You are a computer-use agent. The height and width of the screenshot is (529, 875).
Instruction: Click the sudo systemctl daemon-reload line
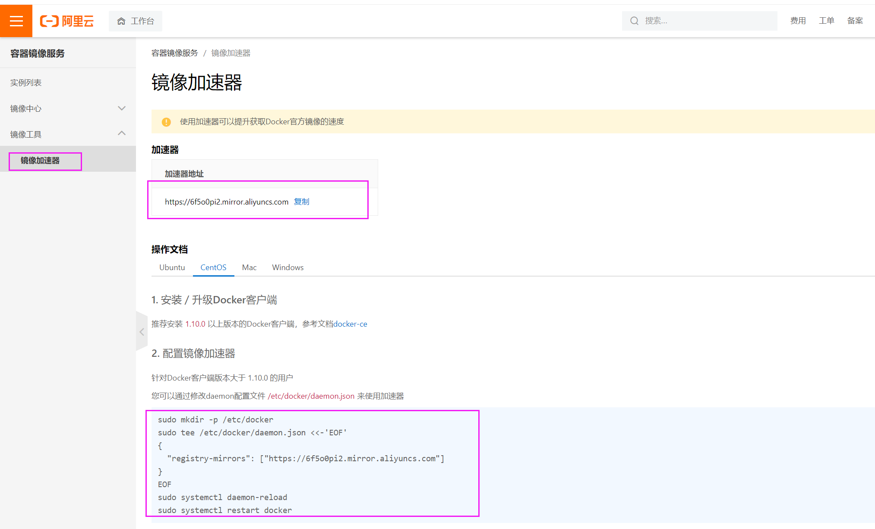point(222,498)
